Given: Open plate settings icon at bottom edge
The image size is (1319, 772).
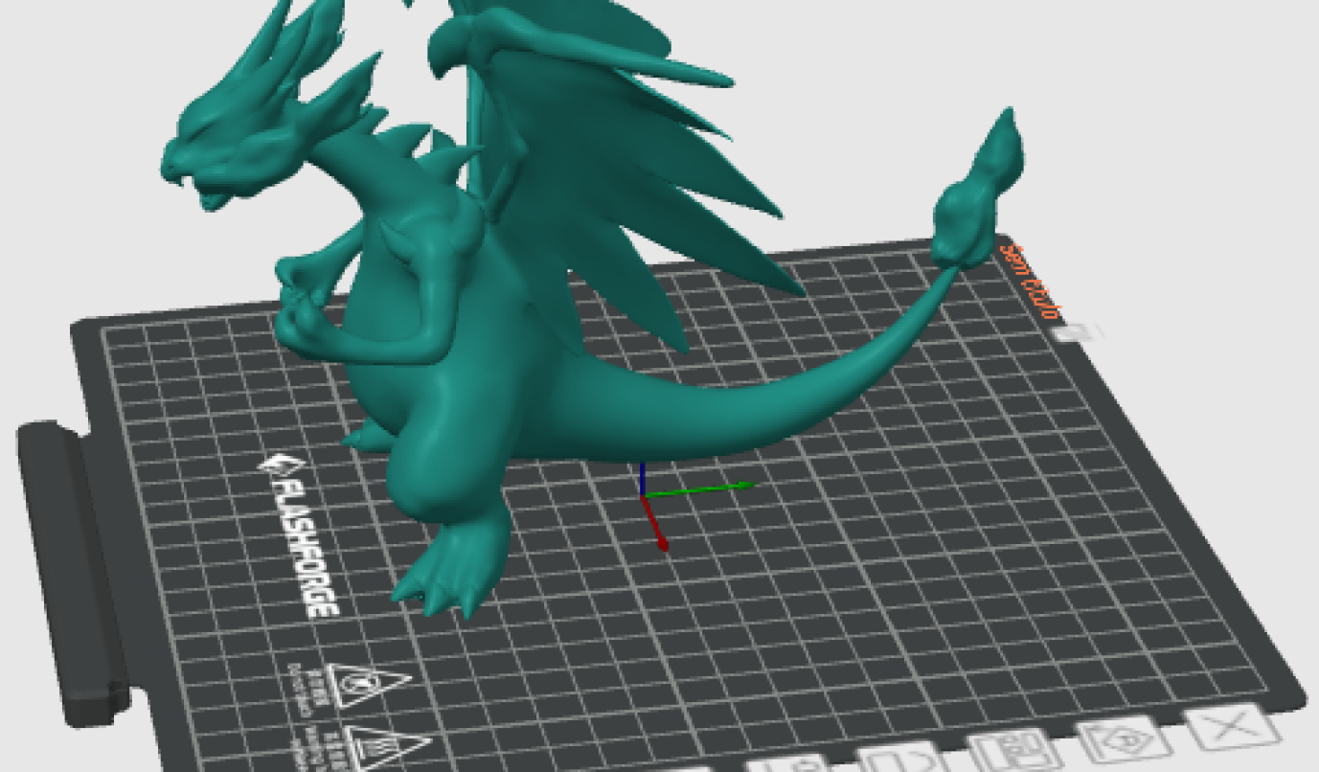Looking at the screenshot, I should click(798, 765).
